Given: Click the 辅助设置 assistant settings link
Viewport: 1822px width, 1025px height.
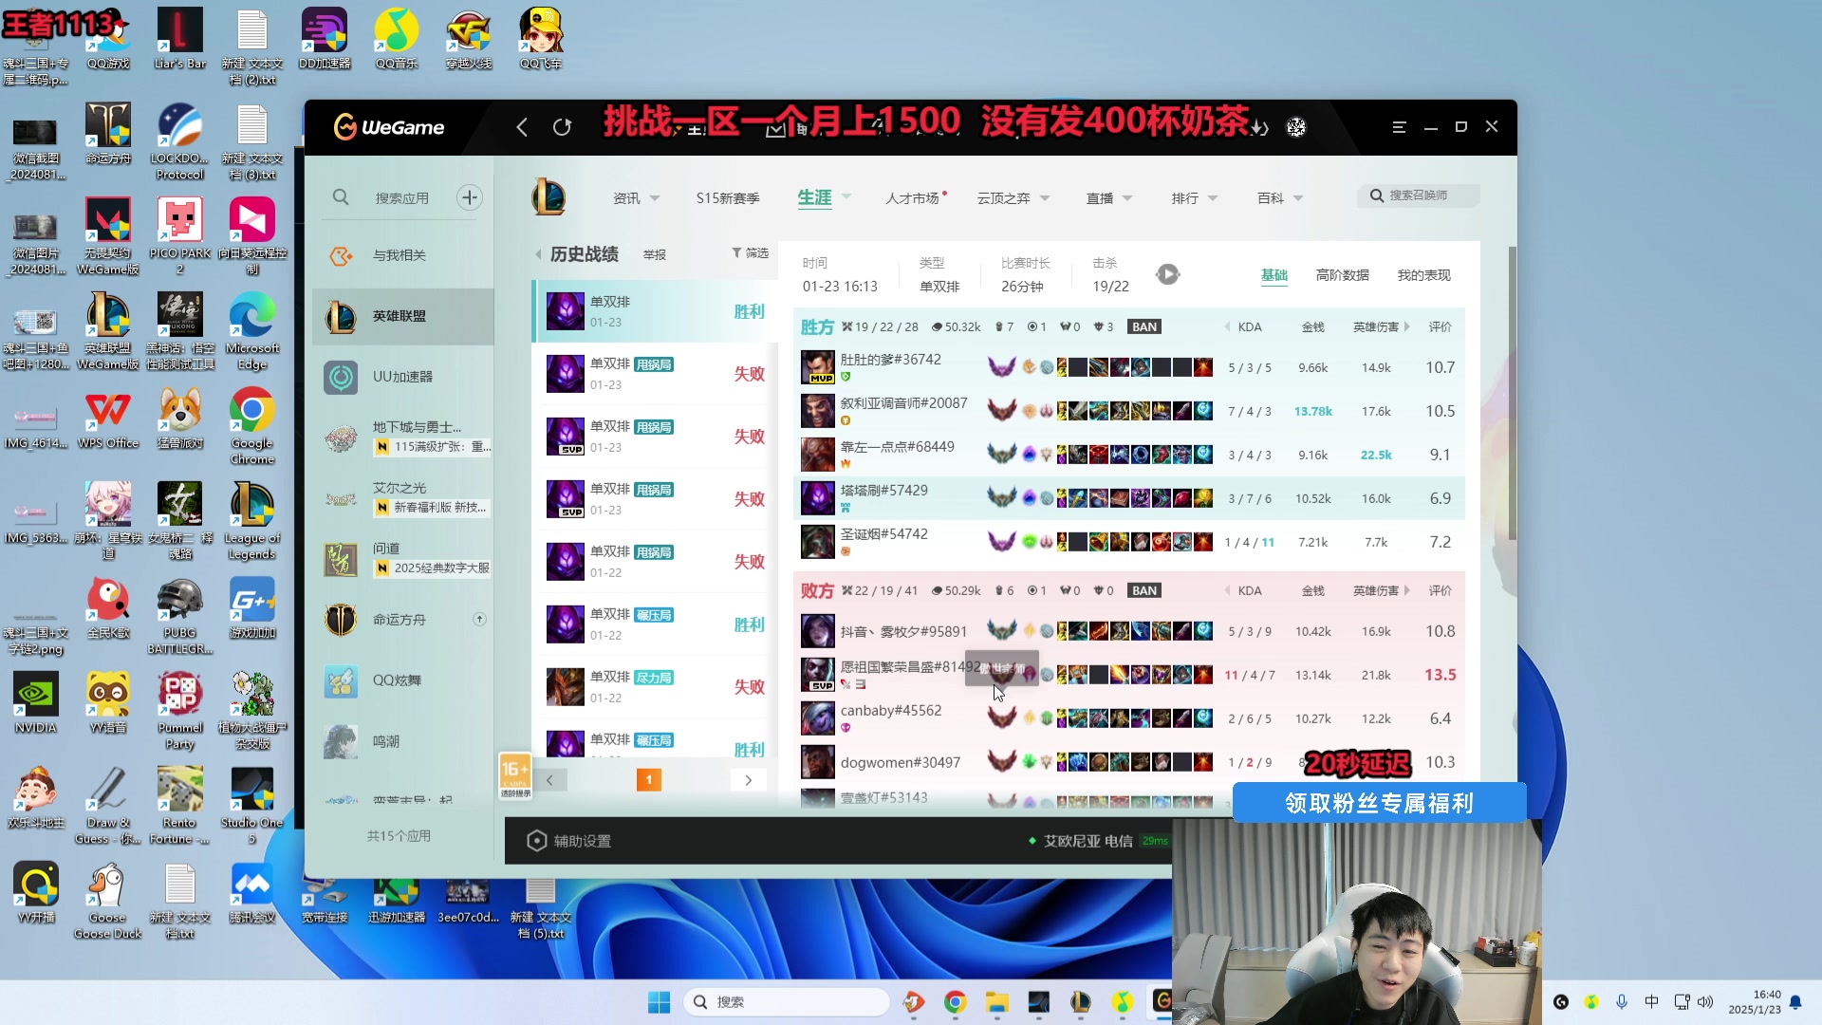Looking at the screenshot, I should (x=580, y=840).
